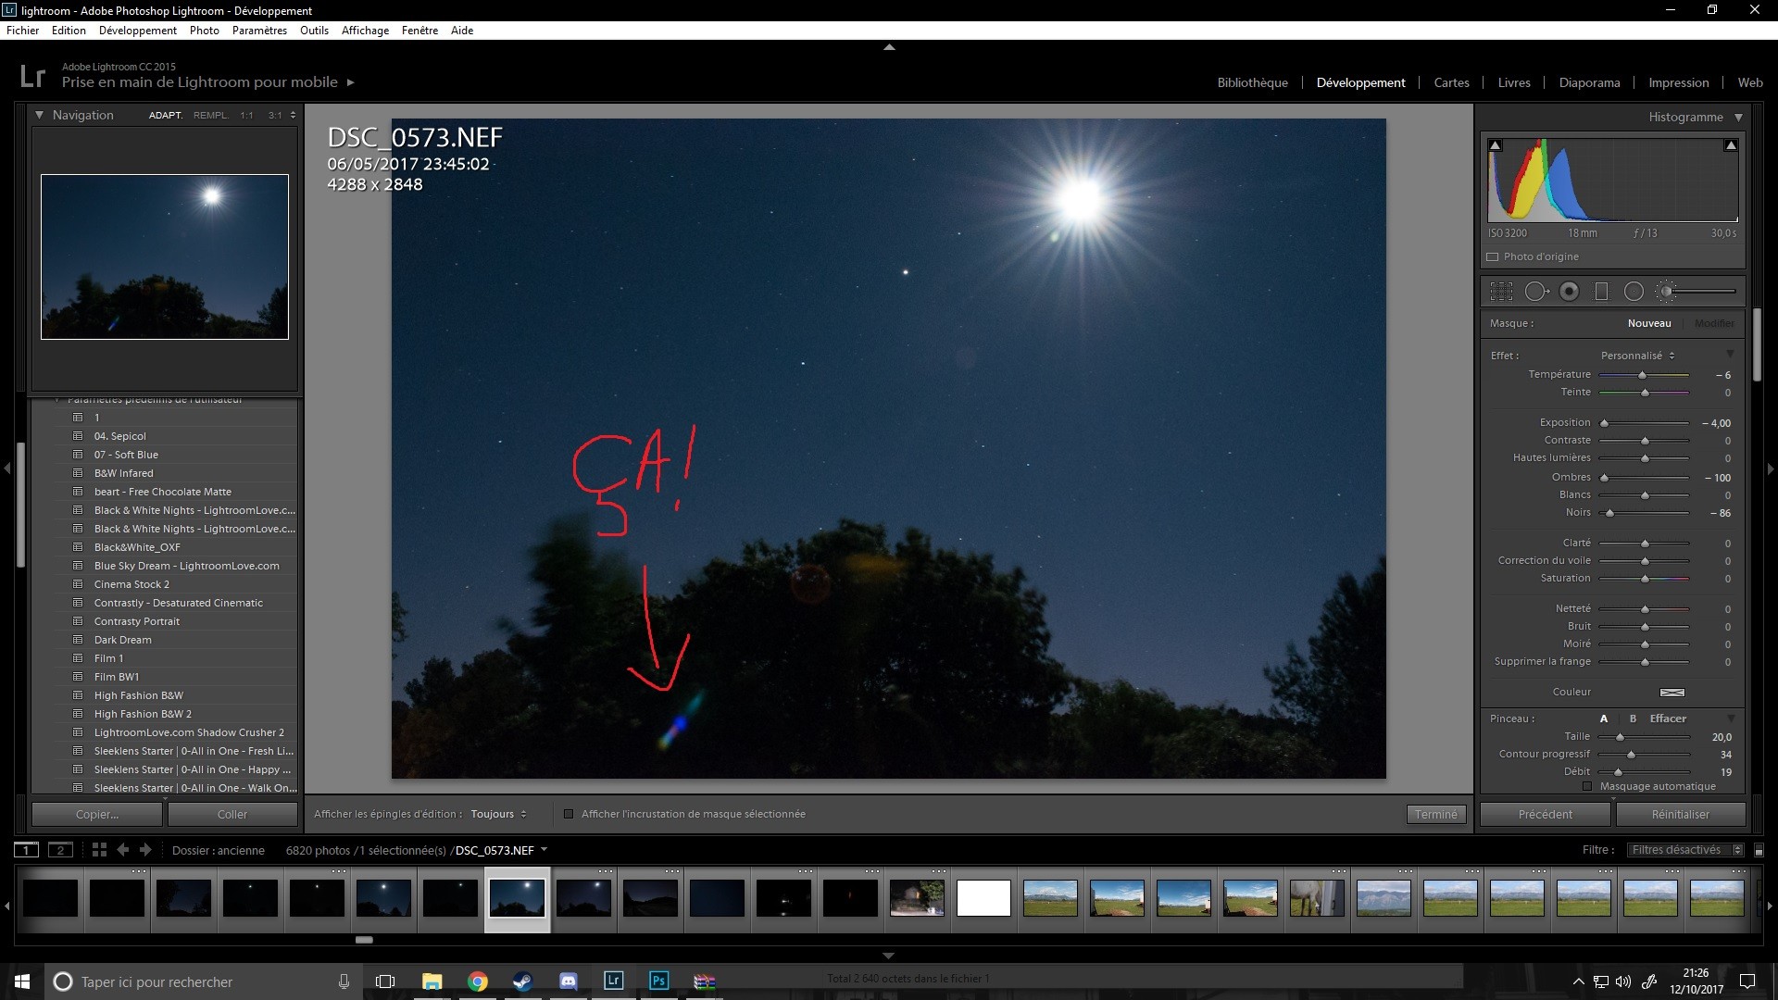The image size is (1778, 1000).
Task: Switch to the Bibliothèque module
Action: [1252, 82]
